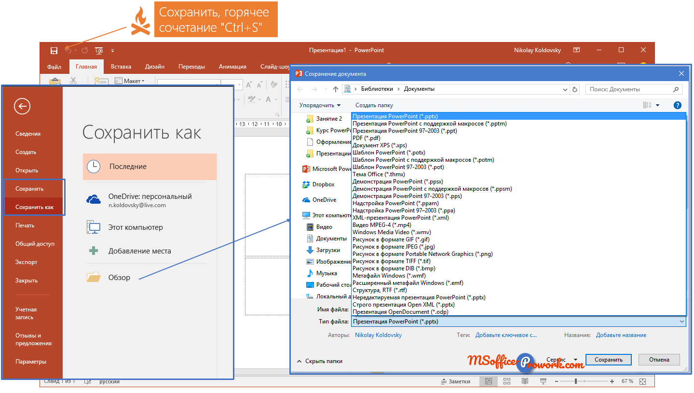Viewport: 694px width, 393px height.
Task: Open the file type combo box
Action: point(518,322)
